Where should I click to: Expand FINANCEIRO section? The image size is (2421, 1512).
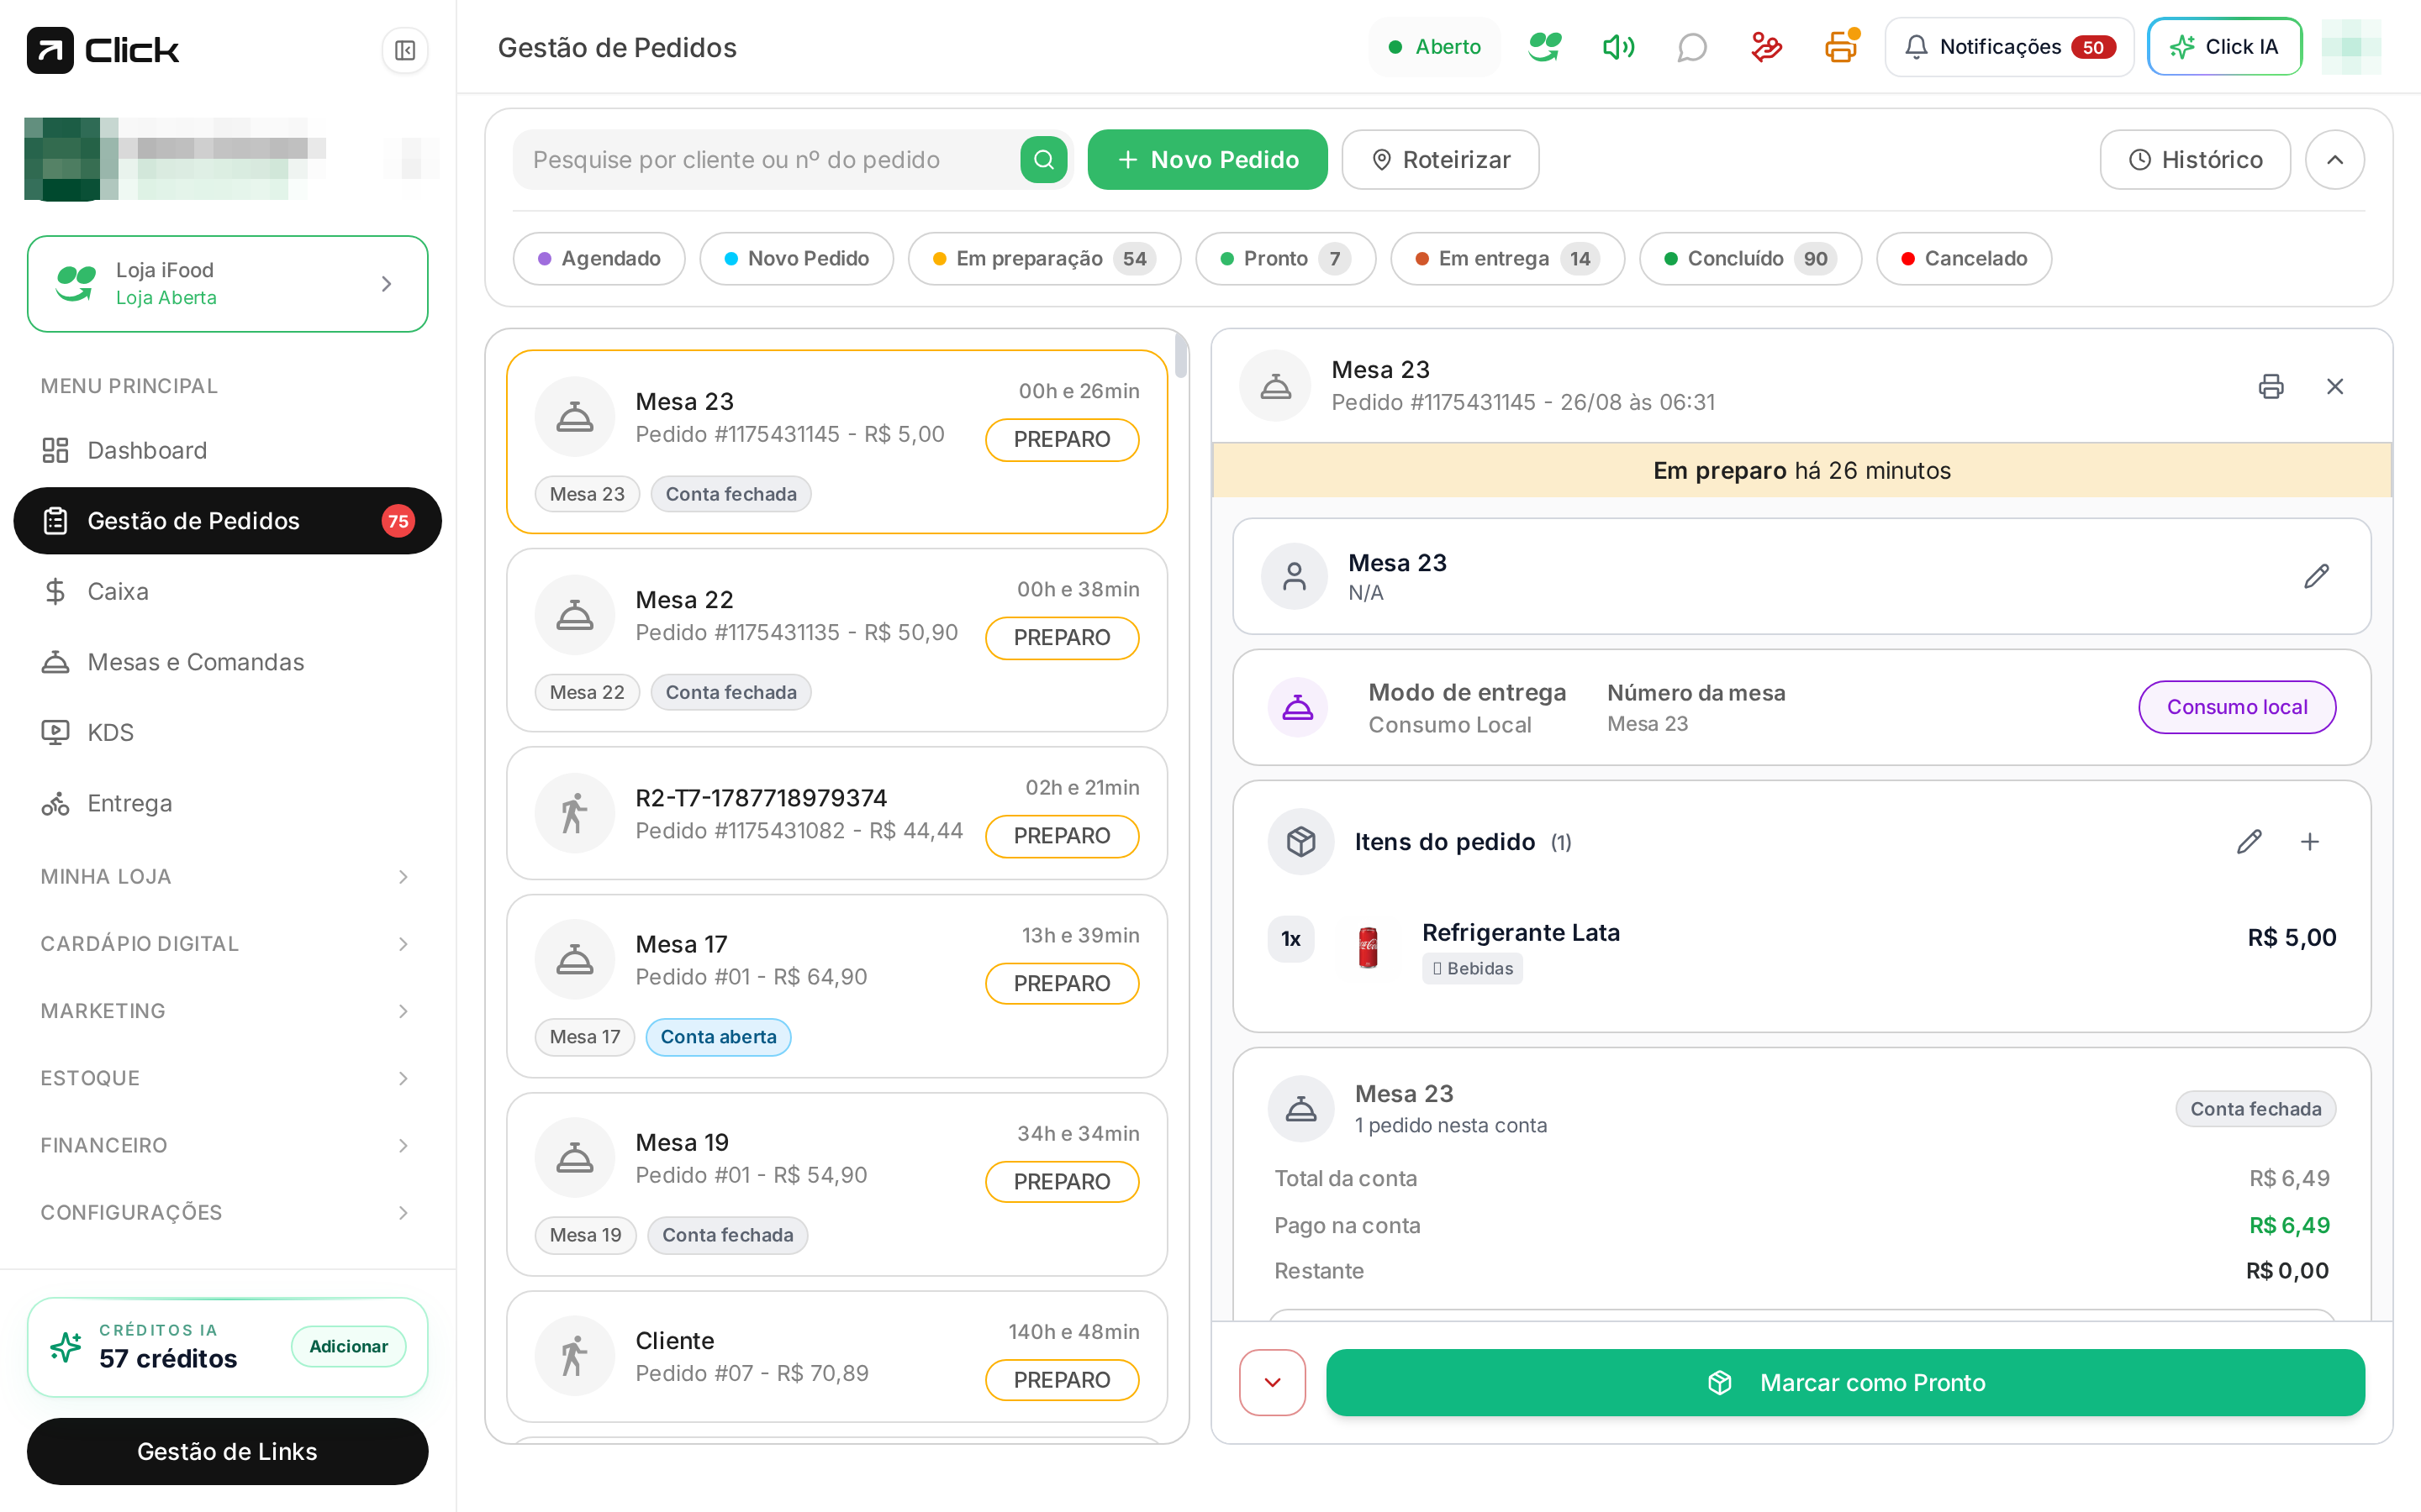point(227,1145)
